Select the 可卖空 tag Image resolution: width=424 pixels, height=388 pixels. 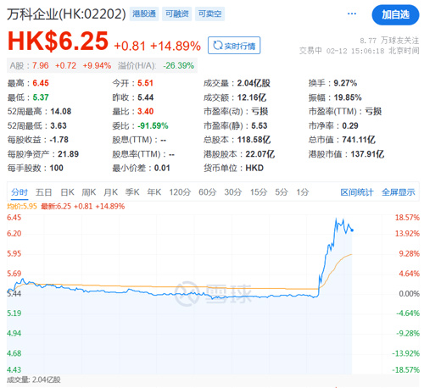[209, 14]
